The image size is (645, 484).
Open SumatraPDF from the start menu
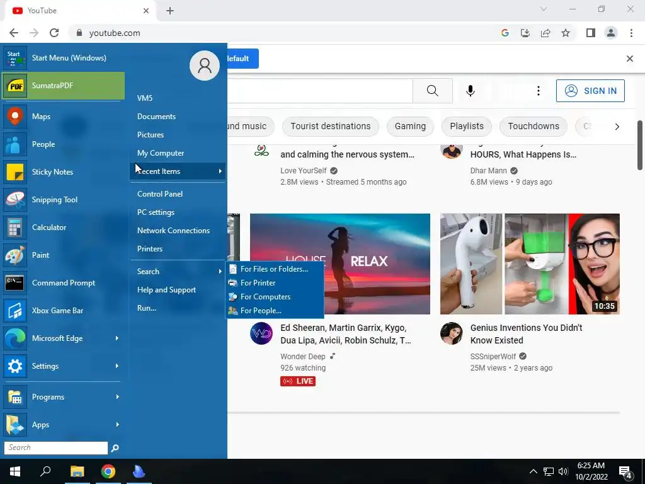tap(63, 86)
